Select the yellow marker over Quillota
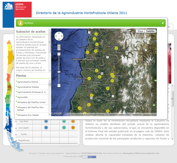Image resolution: width=177 pixels, height=163 pixels. (96, 51)
